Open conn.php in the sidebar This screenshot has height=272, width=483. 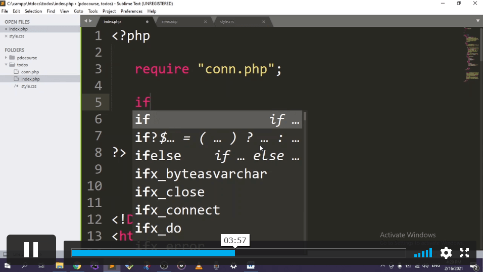(30, 72)
